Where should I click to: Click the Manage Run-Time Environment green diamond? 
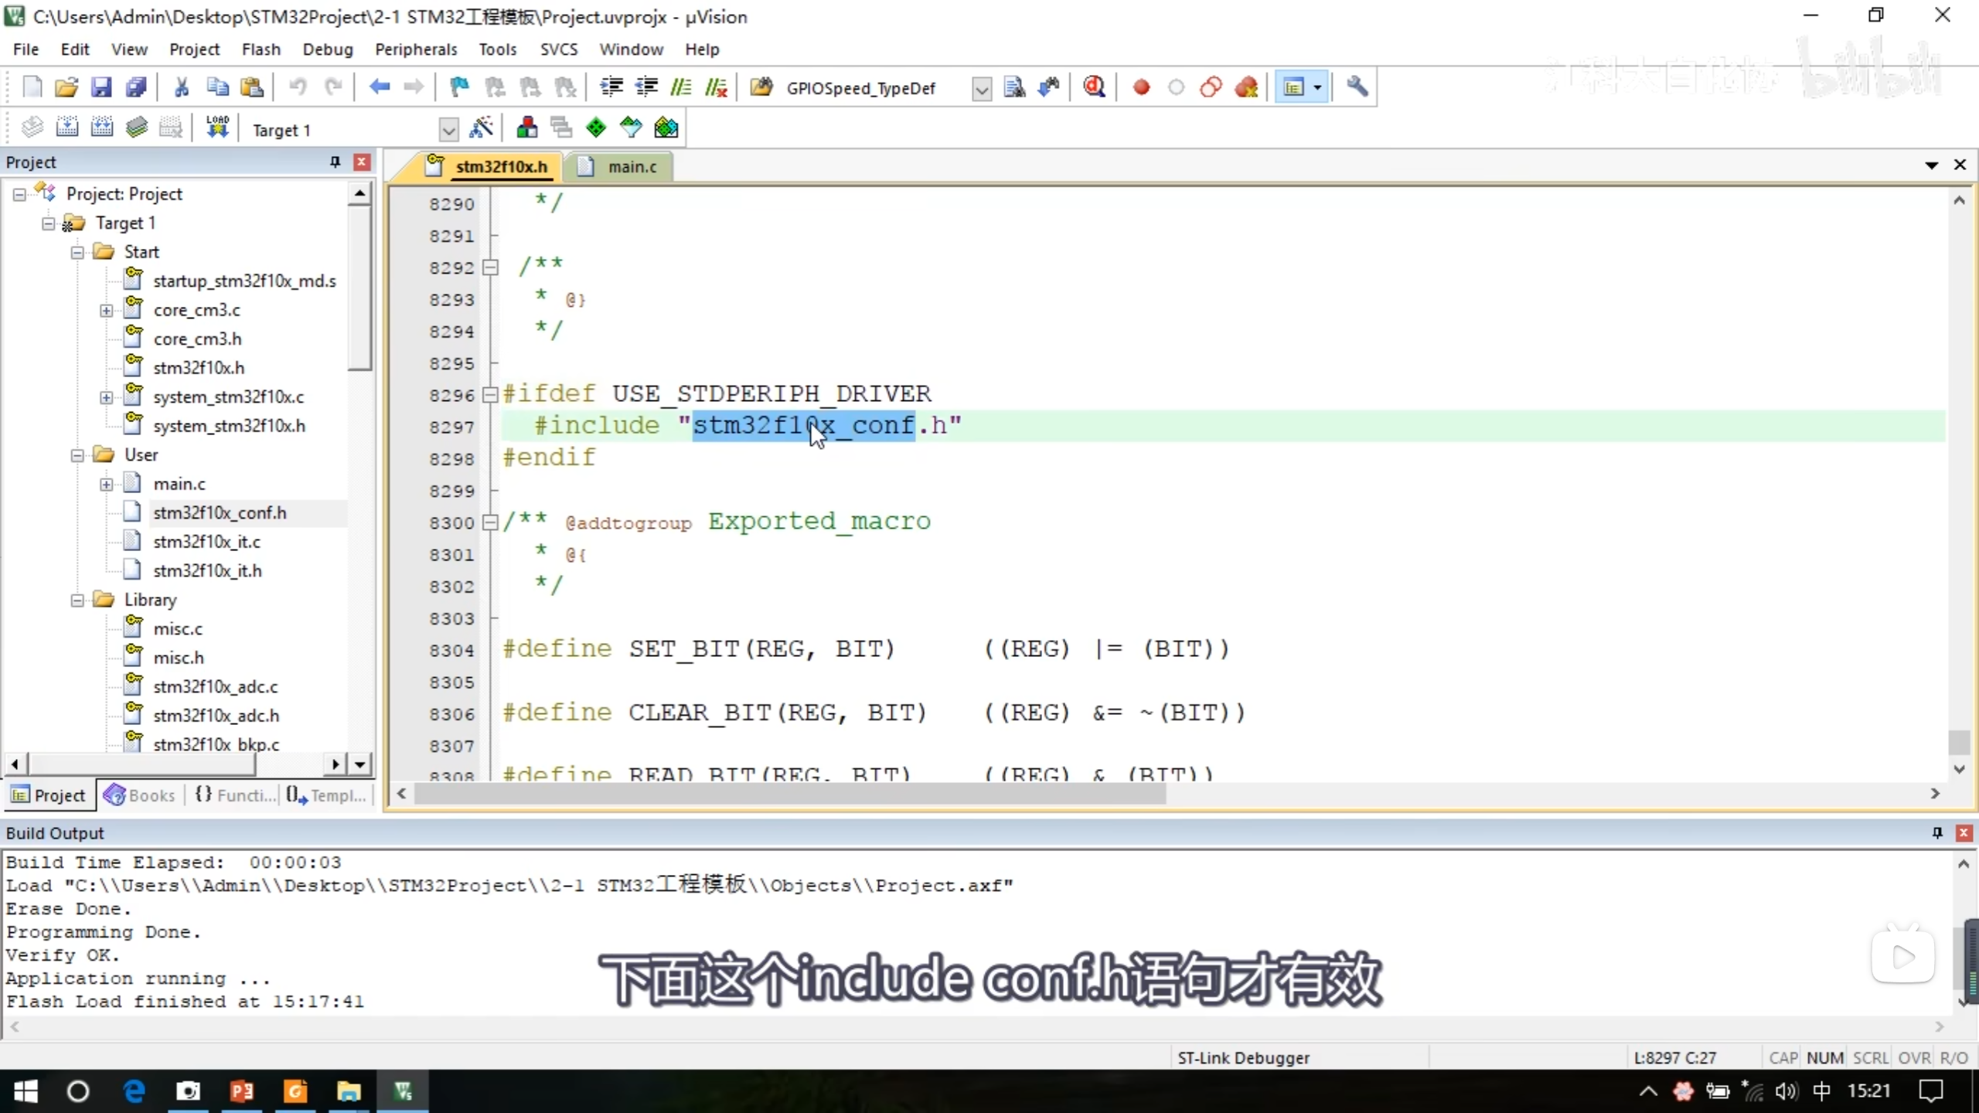(596, 128)
